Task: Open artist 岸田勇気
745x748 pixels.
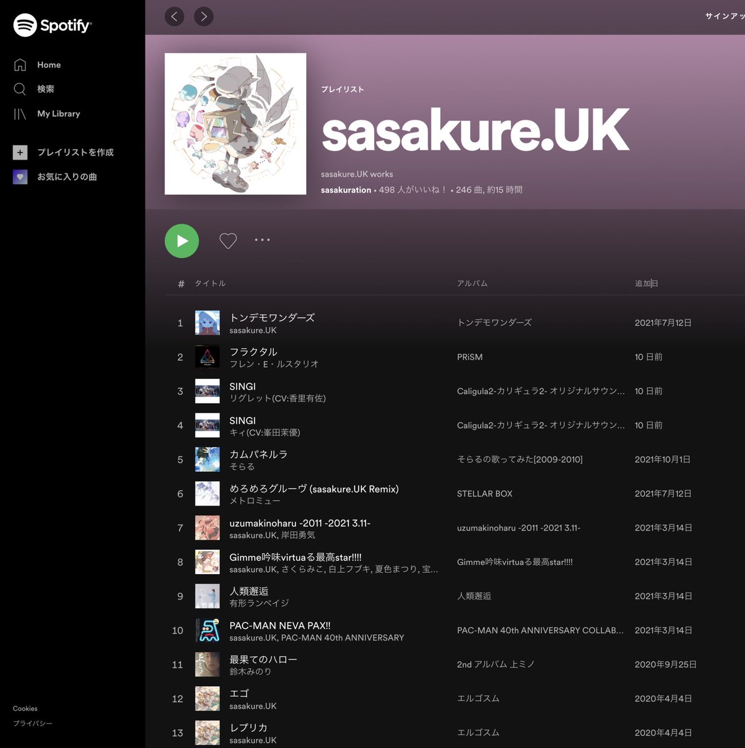Action: coord(298,535)
